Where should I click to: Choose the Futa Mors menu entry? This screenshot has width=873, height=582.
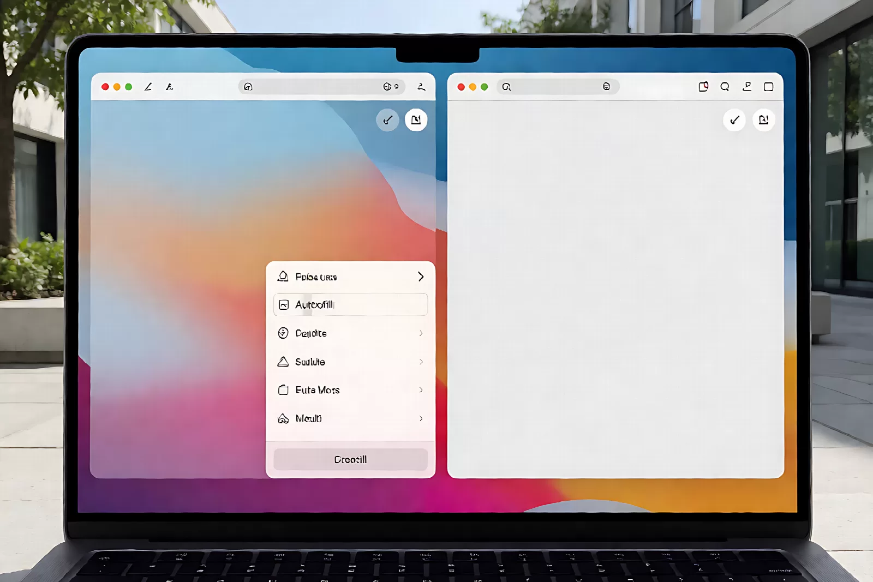[350, 390]
